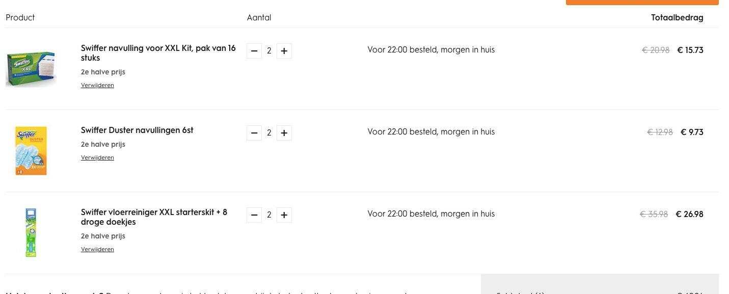Click quantity field of Swiffer XXL Kit navulling
The height and width of the screenshot is (294, 729).
coord(269,51)
